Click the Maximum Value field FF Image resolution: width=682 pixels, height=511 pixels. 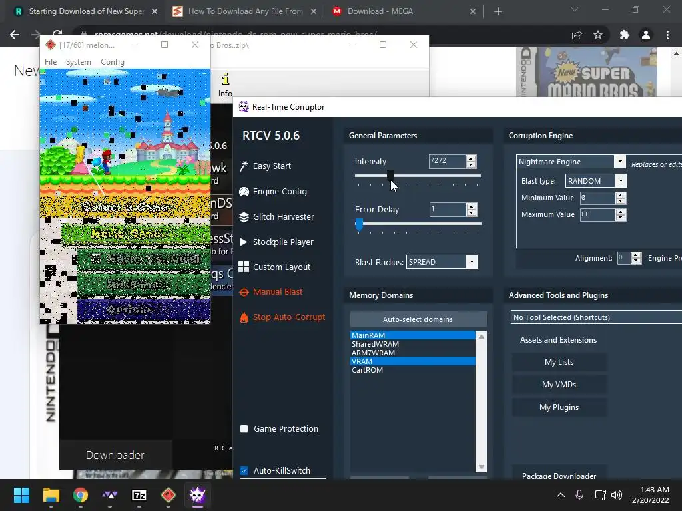(x=597, y=215)
